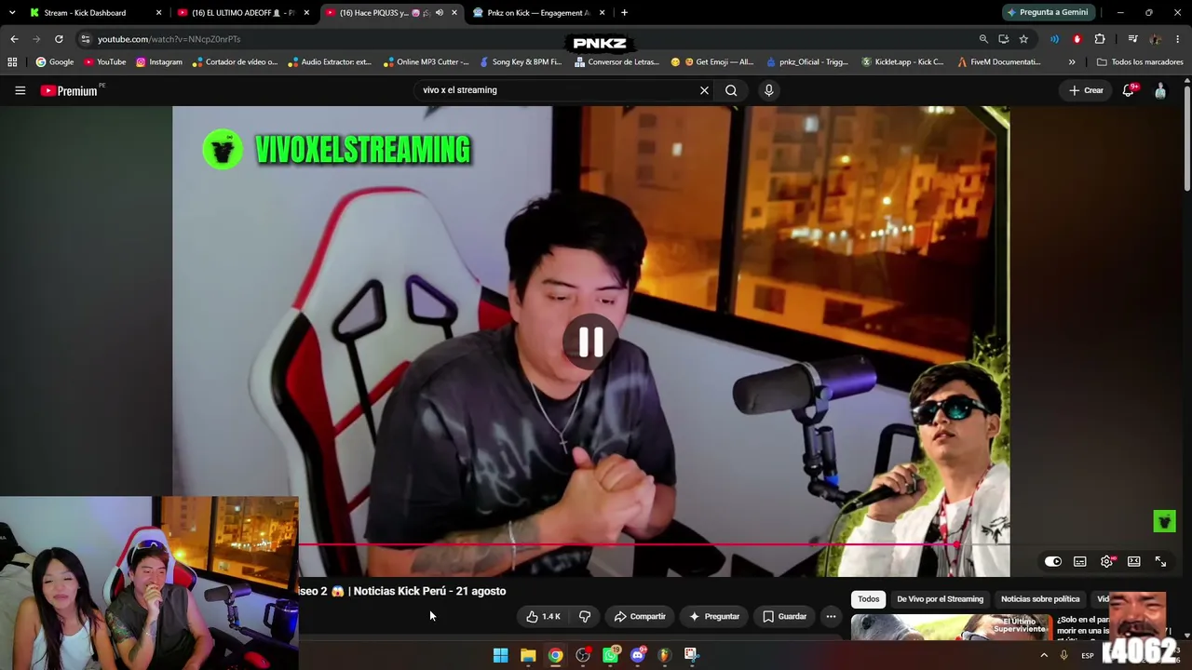The image size is (1192, 670).
Task: Click Pregunta a Gemini button
Action: [1047, 12]
